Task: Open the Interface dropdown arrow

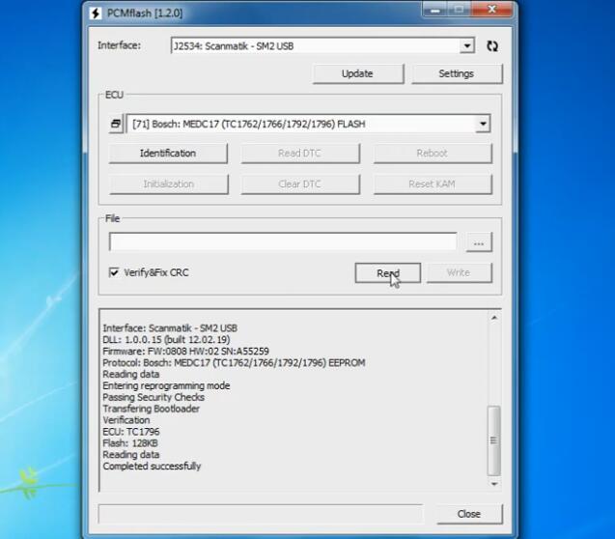Action: [x=466, y=46]
